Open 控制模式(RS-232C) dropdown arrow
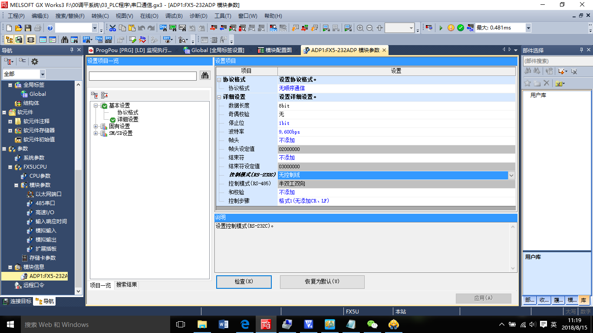593x333 pixels. [x=511, y=175]
